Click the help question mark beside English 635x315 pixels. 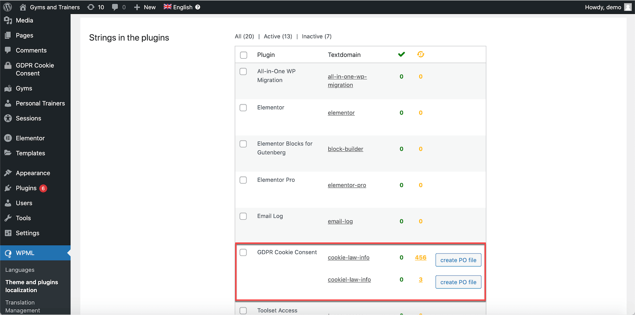pyautogui.click(x=198, y=7)
